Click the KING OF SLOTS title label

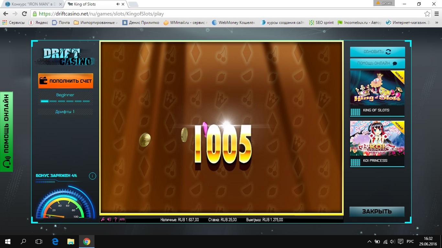click(376, 110)
